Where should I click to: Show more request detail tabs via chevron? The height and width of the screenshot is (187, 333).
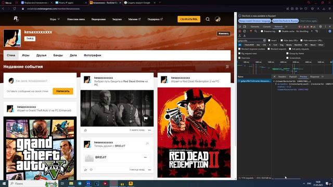323,76
